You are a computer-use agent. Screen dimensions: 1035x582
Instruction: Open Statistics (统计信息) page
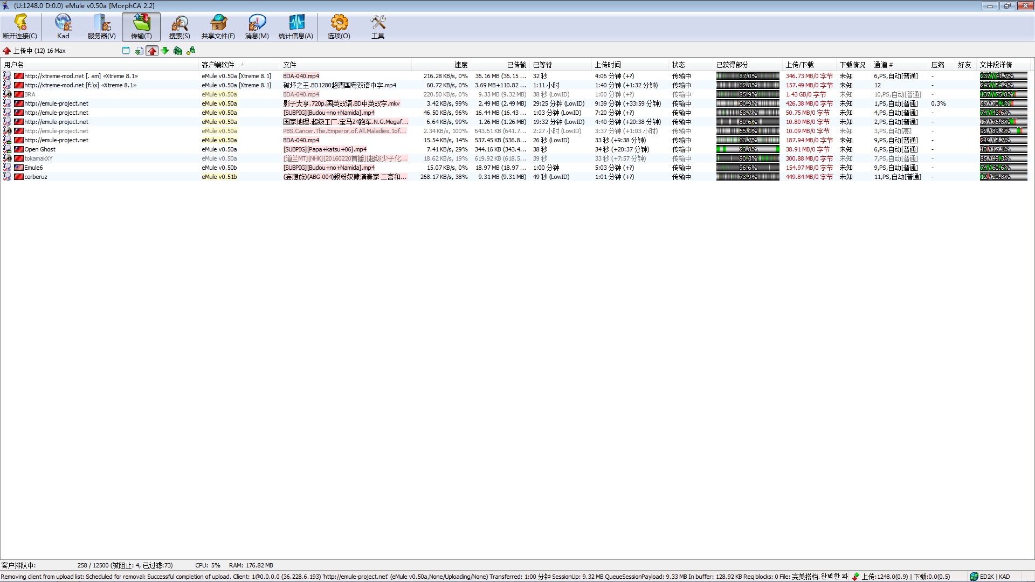tap(295, 27)
